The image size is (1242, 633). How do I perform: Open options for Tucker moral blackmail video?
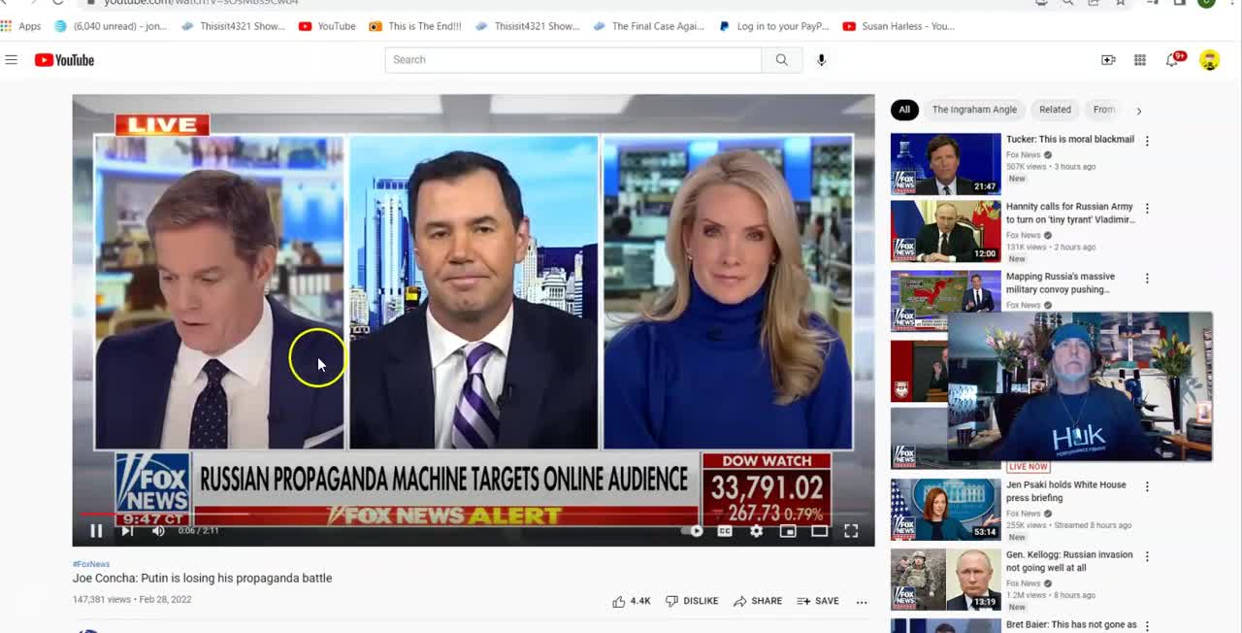click(1147, 141)
